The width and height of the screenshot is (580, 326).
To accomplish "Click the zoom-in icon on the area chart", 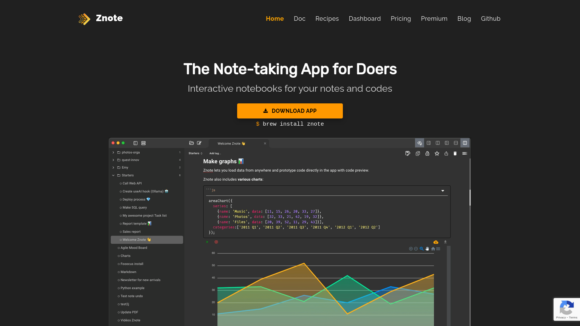I will 410,249.
